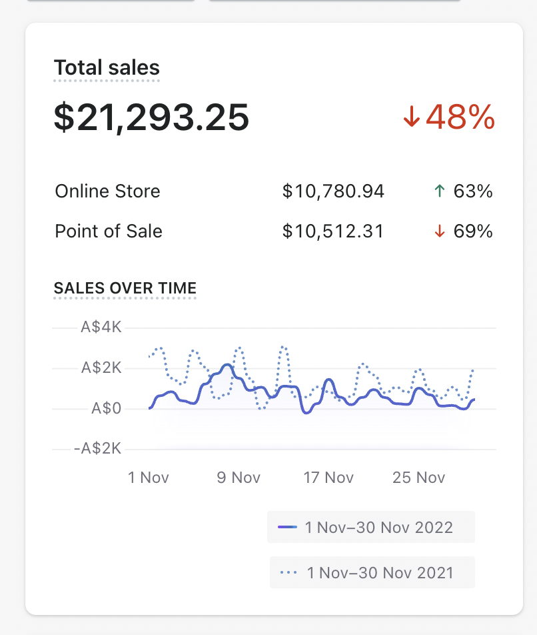Image resolution: width=537 pixels, height=635 pixels.
Task: Click the 1 Nov label on chart axis
Action: (149, 478)
